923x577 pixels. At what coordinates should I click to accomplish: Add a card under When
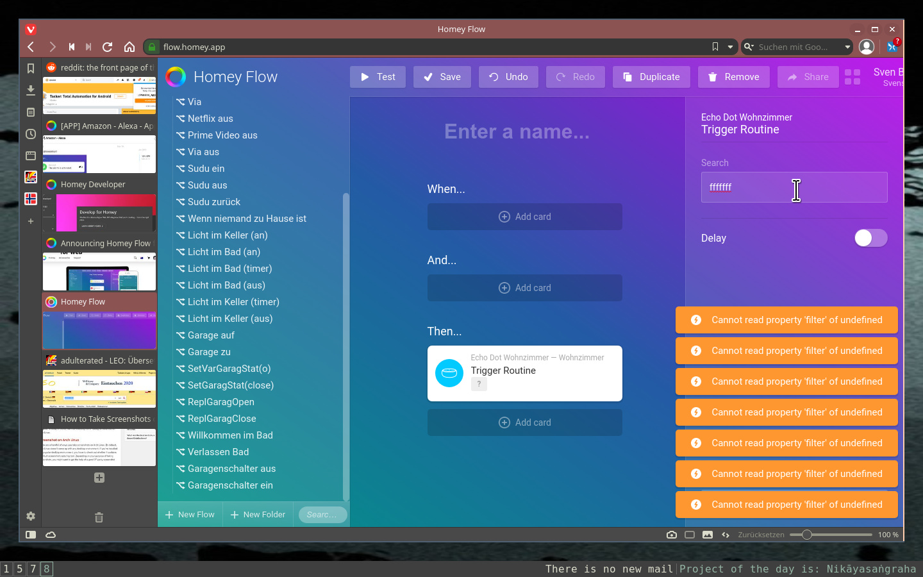[525, 217]
